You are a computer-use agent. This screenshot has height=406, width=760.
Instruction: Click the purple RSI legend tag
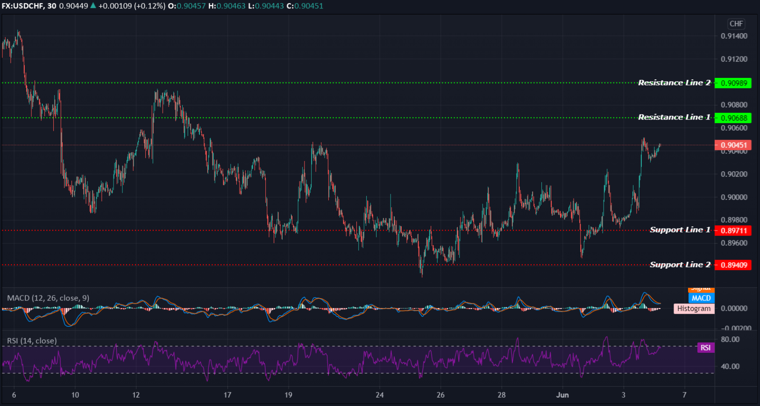click(x=705, y=348)
